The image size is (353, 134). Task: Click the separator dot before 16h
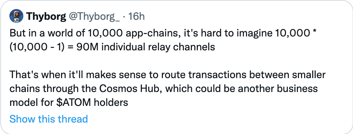click(124, 17)
